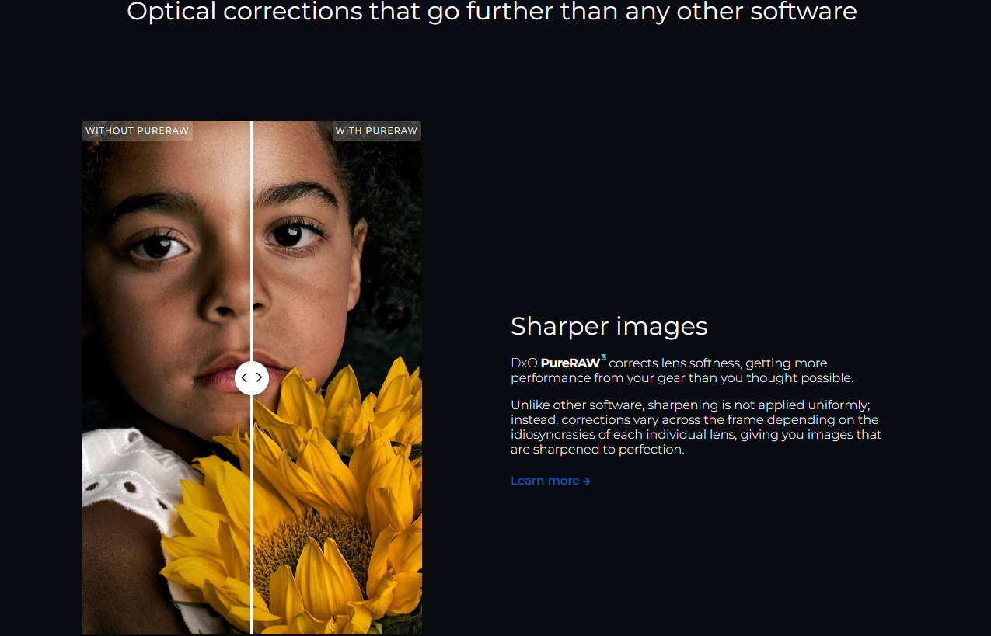Click the WITH PURERAW label
The width and height of the screenshot is (991, 636).
(376, 130)
